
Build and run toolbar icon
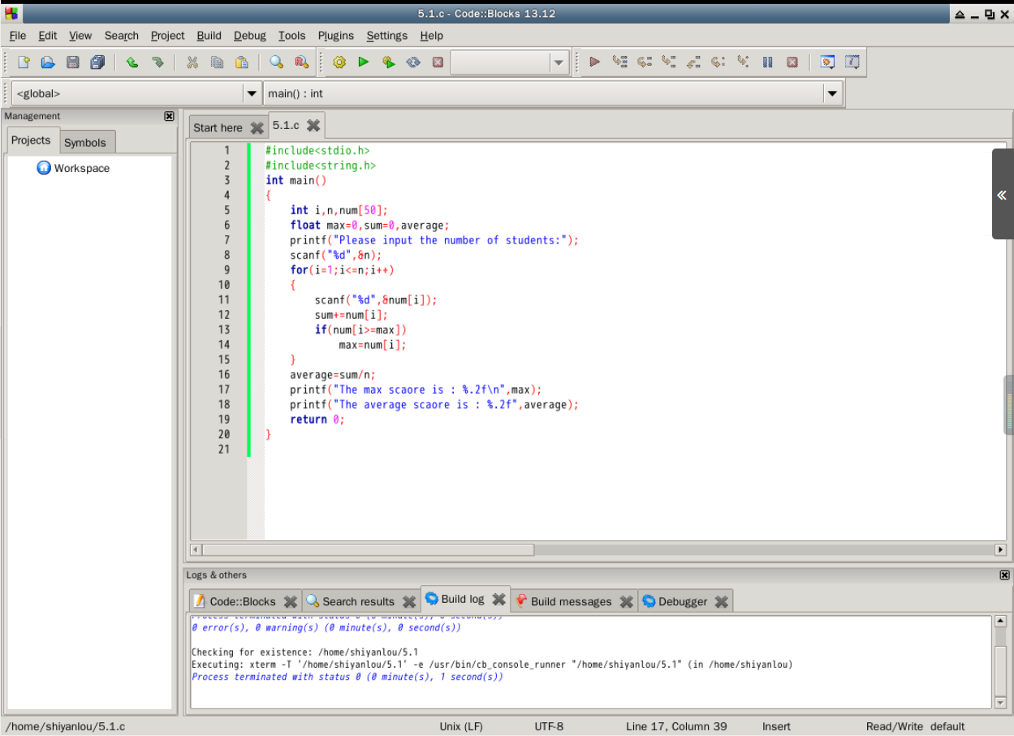point(389,62)
